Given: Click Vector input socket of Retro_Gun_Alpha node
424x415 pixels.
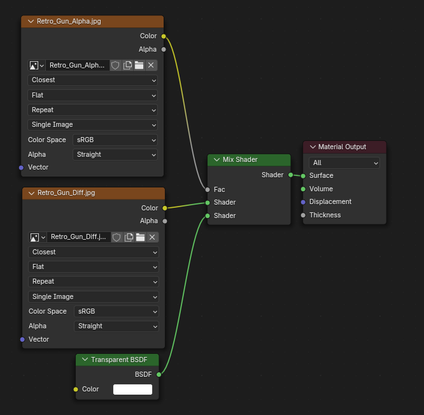Looking at the screenshot, I should point(22,168).
